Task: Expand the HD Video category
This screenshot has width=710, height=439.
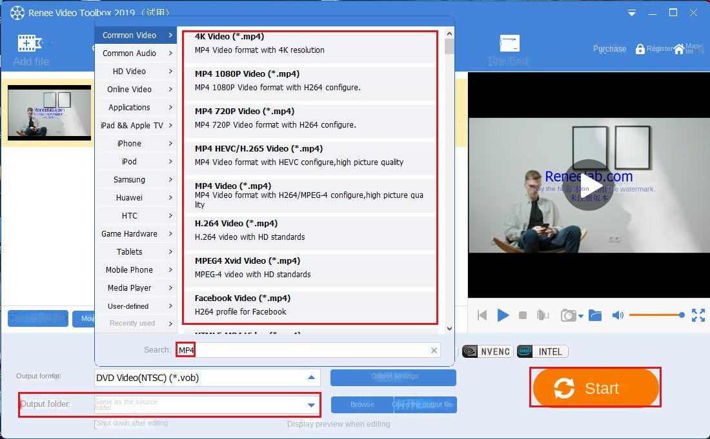Action: [136, 72]
